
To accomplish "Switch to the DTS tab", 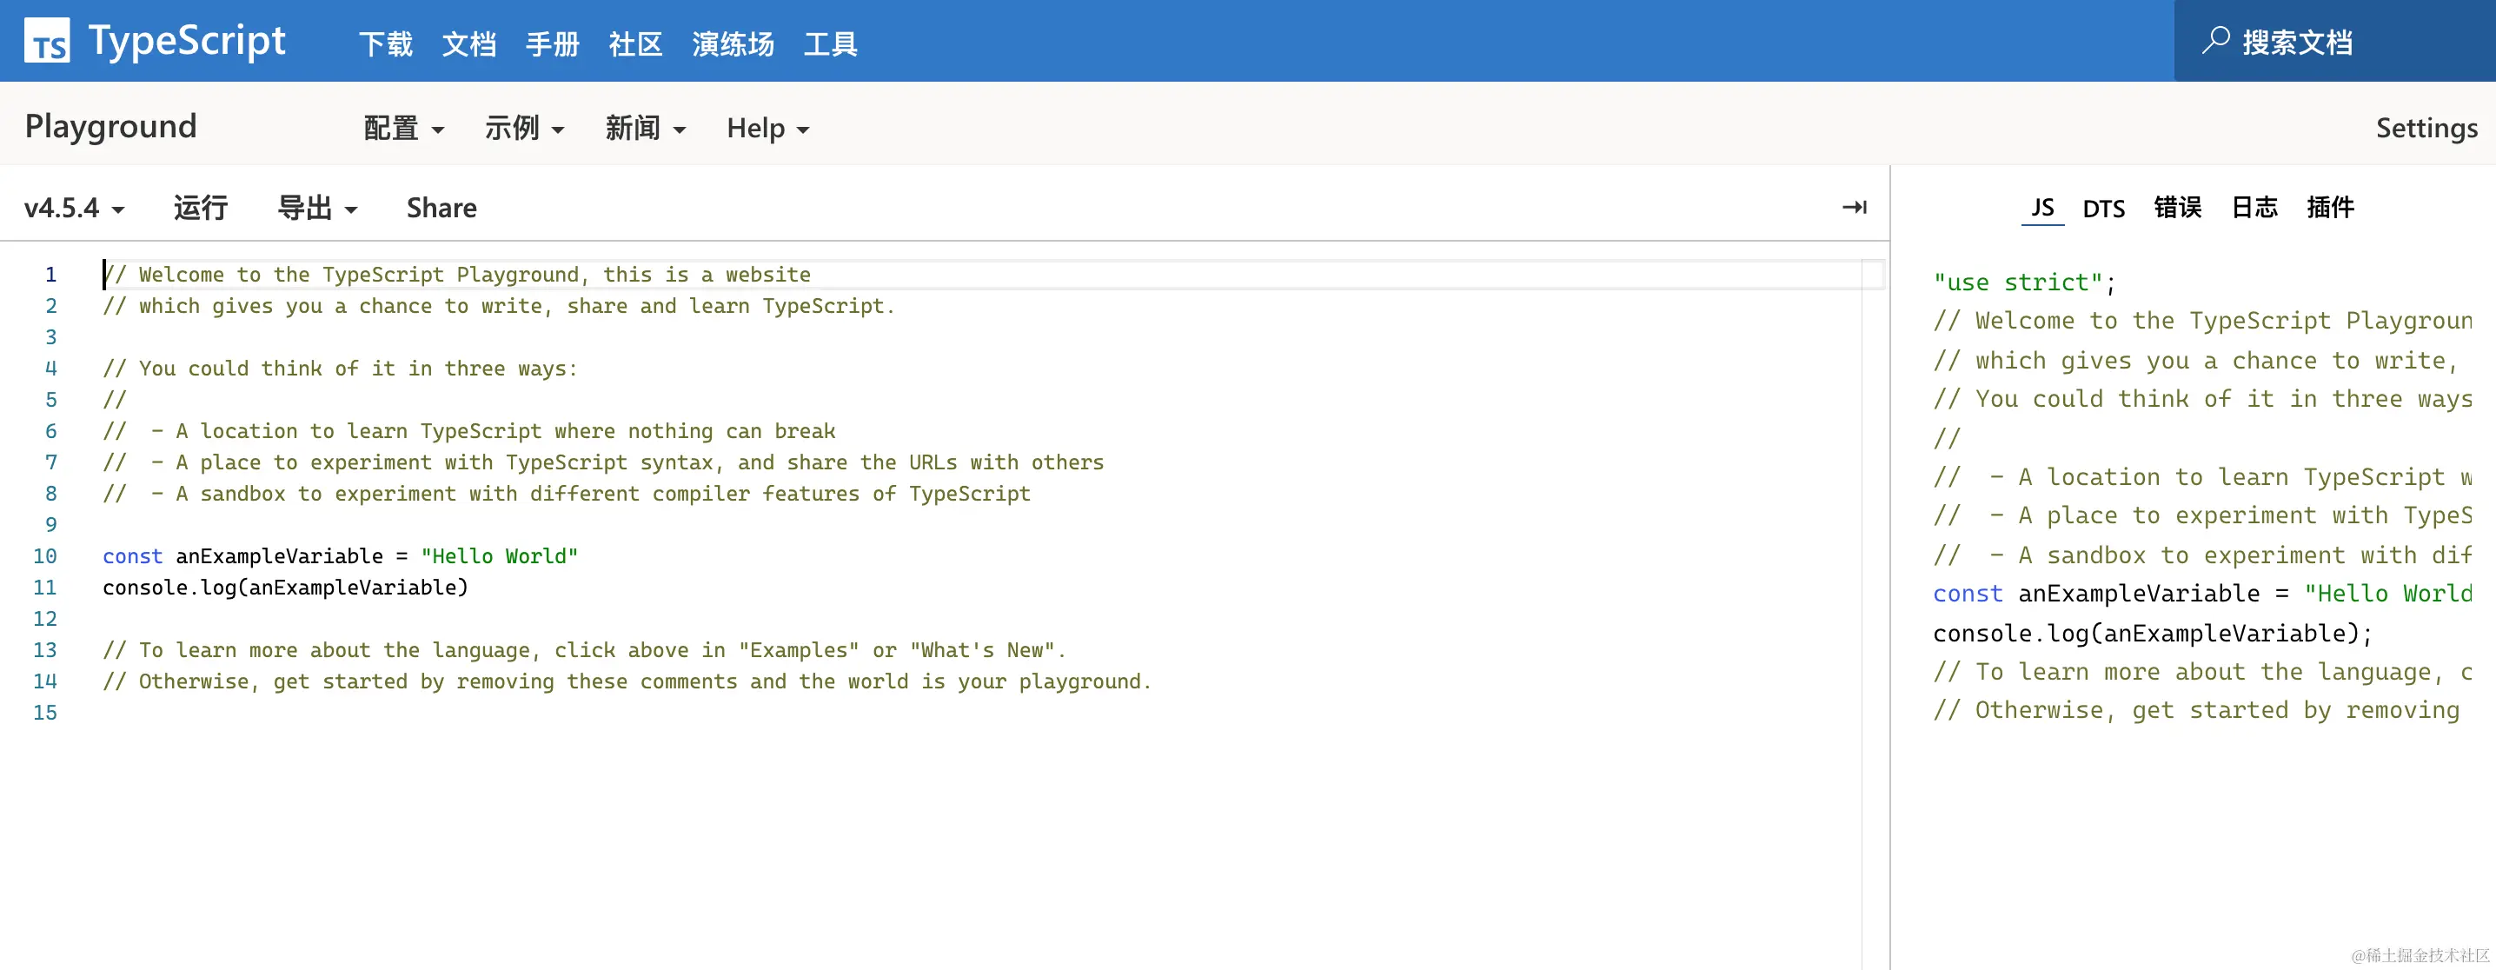I will [2102, 209].
